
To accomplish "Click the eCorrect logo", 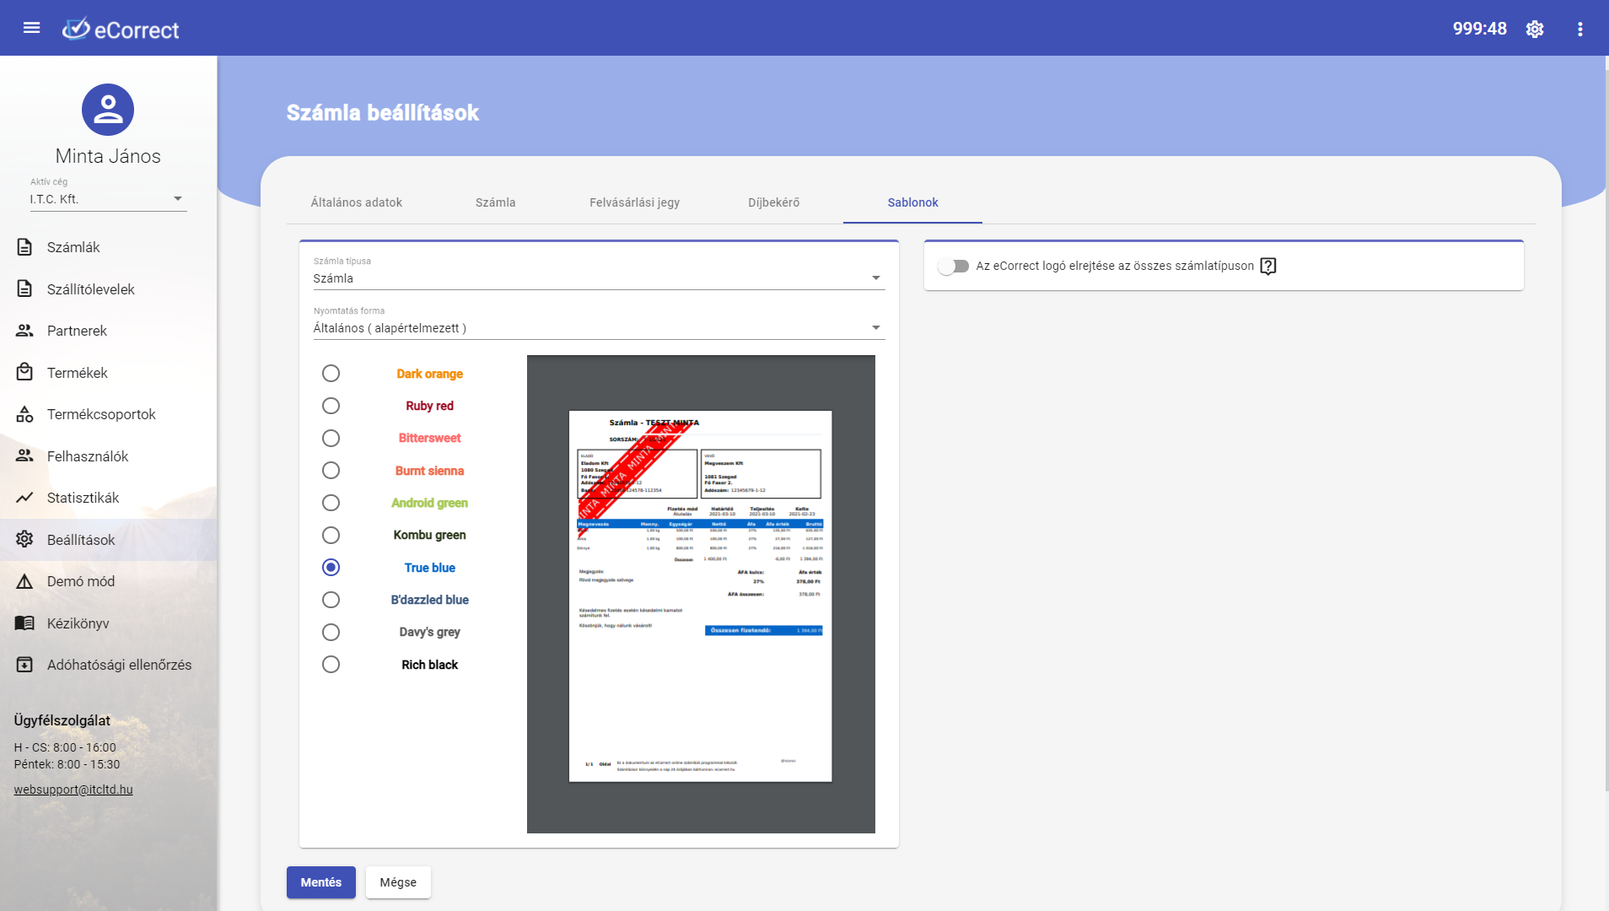I will click(121, 30).
